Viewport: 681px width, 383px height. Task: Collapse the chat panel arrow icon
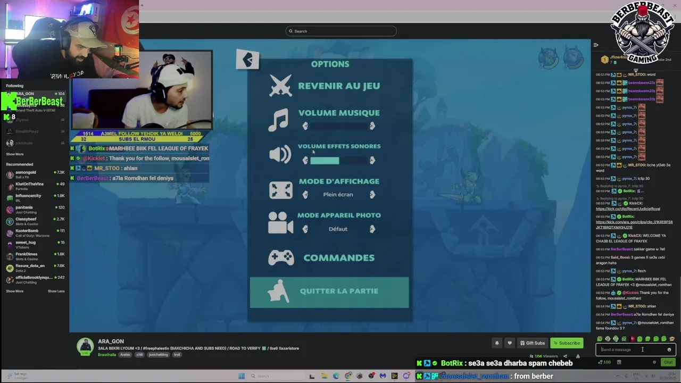tap(596, 45)
